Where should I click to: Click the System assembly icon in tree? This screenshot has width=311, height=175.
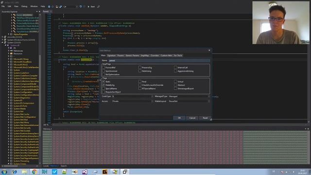(x=5, y=42)
